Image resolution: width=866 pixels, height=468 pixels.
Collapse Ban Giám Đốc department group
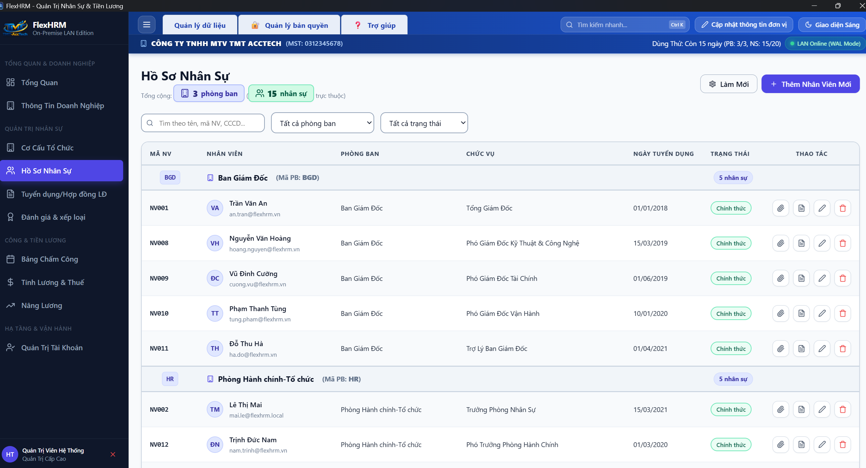pos(500,178)
